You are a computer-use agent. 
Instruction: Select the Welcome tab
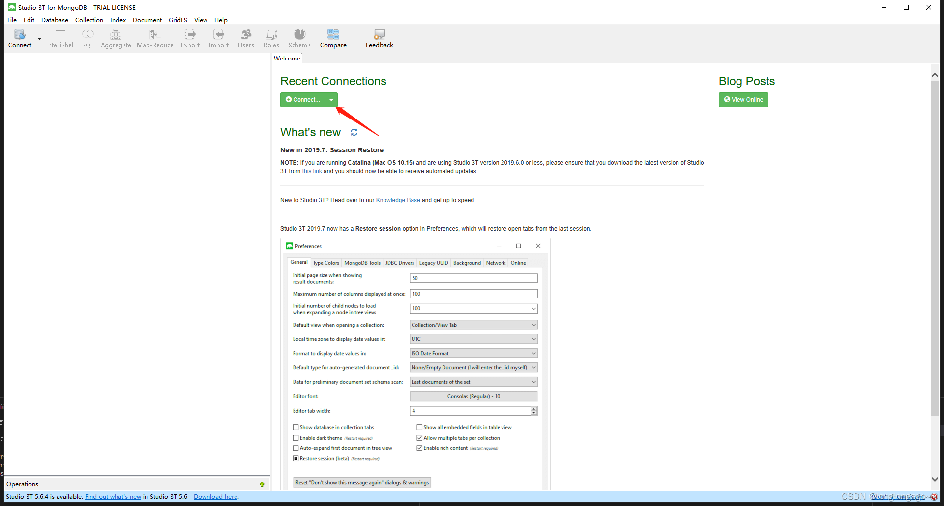point(287,59)
